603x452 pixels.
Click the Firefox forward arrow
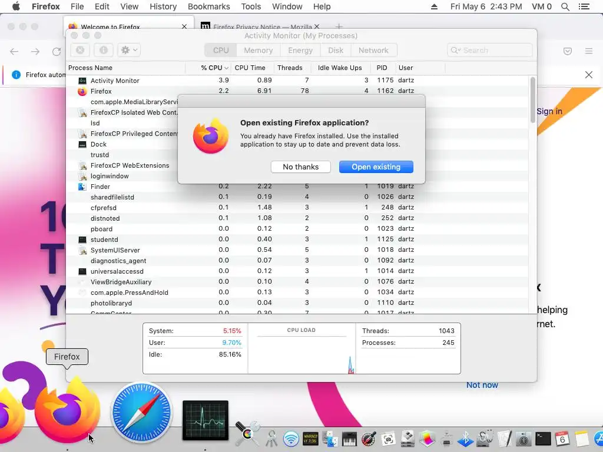pyautogui.click(x=35, y=52)
